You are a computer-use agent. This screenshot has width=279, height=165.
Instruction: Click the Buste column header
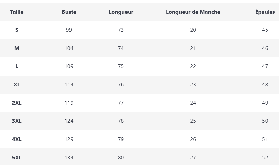[x=69, y=12]
